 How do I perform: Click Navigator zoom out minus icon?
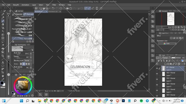point(173,27)
